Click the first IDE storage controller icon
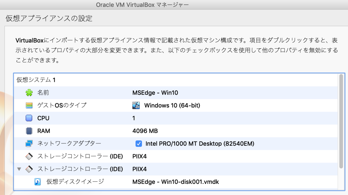Screen dimensions: 348x195 pos(29,156)
